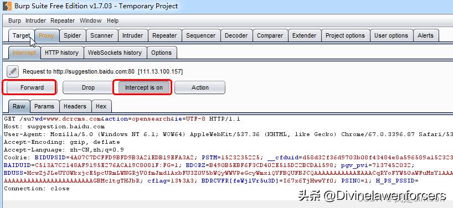Open the Scanner tab
453x208 pixels.
(102, 36)
